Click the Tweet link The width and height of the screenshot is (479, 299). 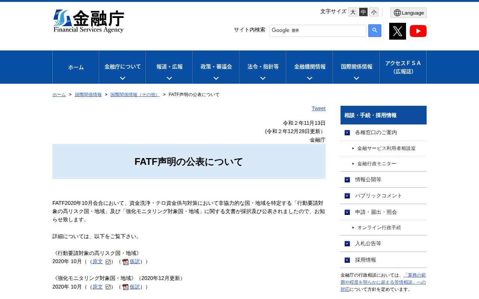click(318, 108)
